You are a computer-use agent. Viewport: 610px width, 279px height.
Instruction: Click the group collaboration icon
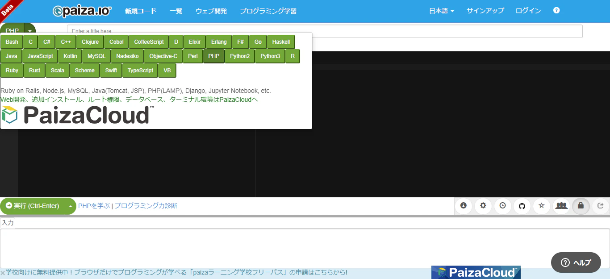pyautogui.click(x=561, y=206)
